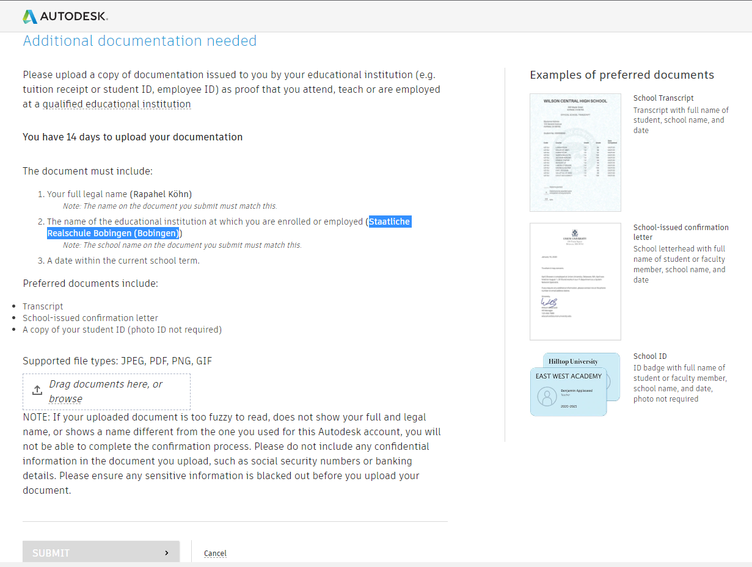Click the Cancel link

coord(214,553)
